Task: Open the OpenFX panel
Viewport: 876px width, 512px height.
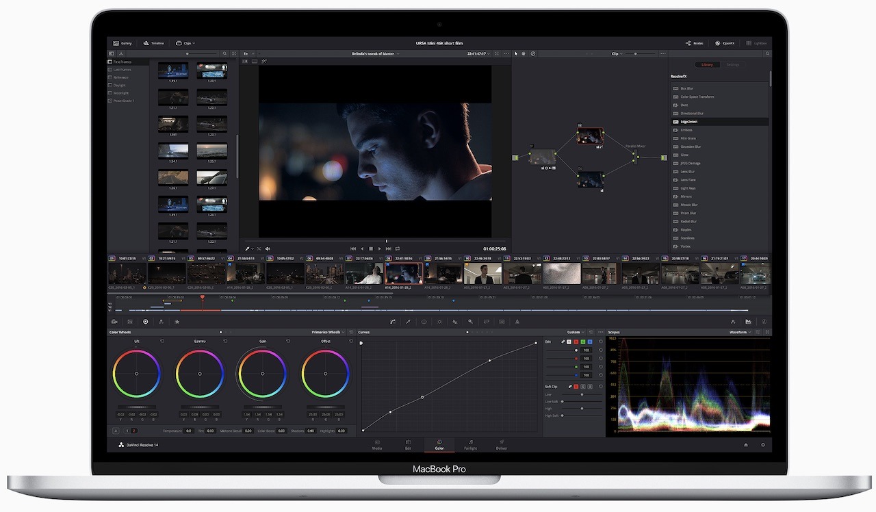Action: point(725,43)
